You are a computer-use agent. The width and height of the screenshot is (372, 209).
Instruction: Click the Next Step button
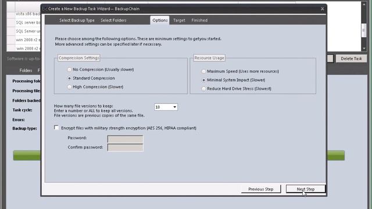click(x=306, y=189)
